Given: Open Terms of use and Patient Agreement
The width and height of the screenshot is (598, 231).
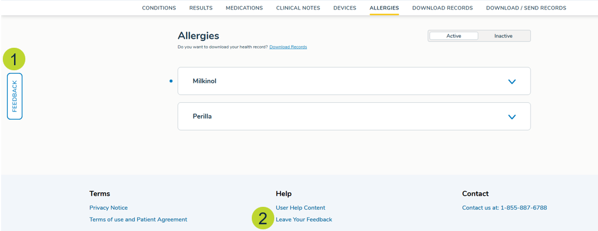Looking at the screenshot, I should tap(138, 220).
